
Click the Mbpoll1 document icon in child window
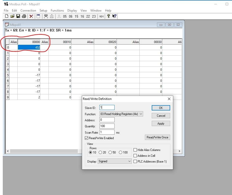7,24
